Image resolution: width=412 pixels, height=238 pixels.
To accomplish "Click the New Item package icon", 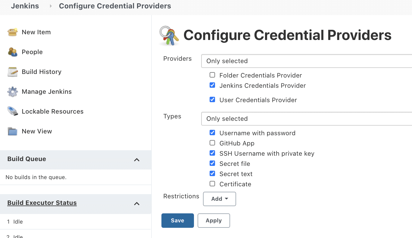I will point(12,32).
